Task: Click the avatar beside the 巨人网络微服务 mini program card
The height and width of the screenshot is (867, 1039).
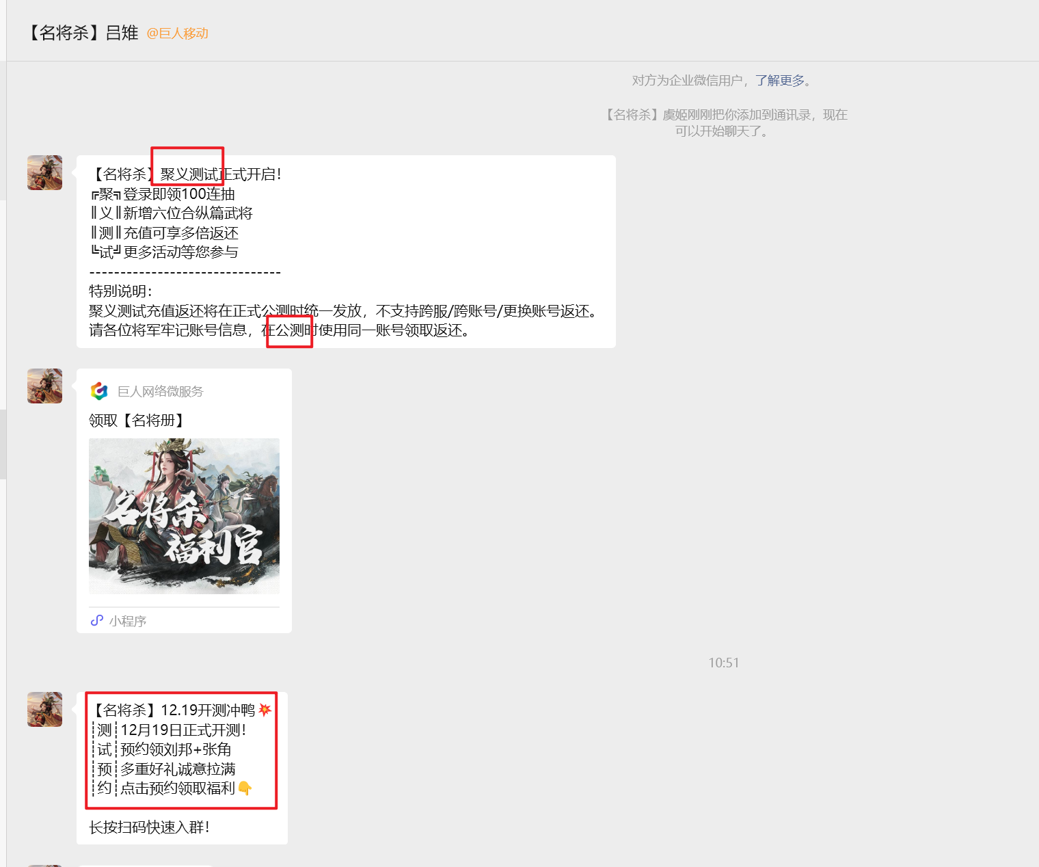Action: [44, 386]
